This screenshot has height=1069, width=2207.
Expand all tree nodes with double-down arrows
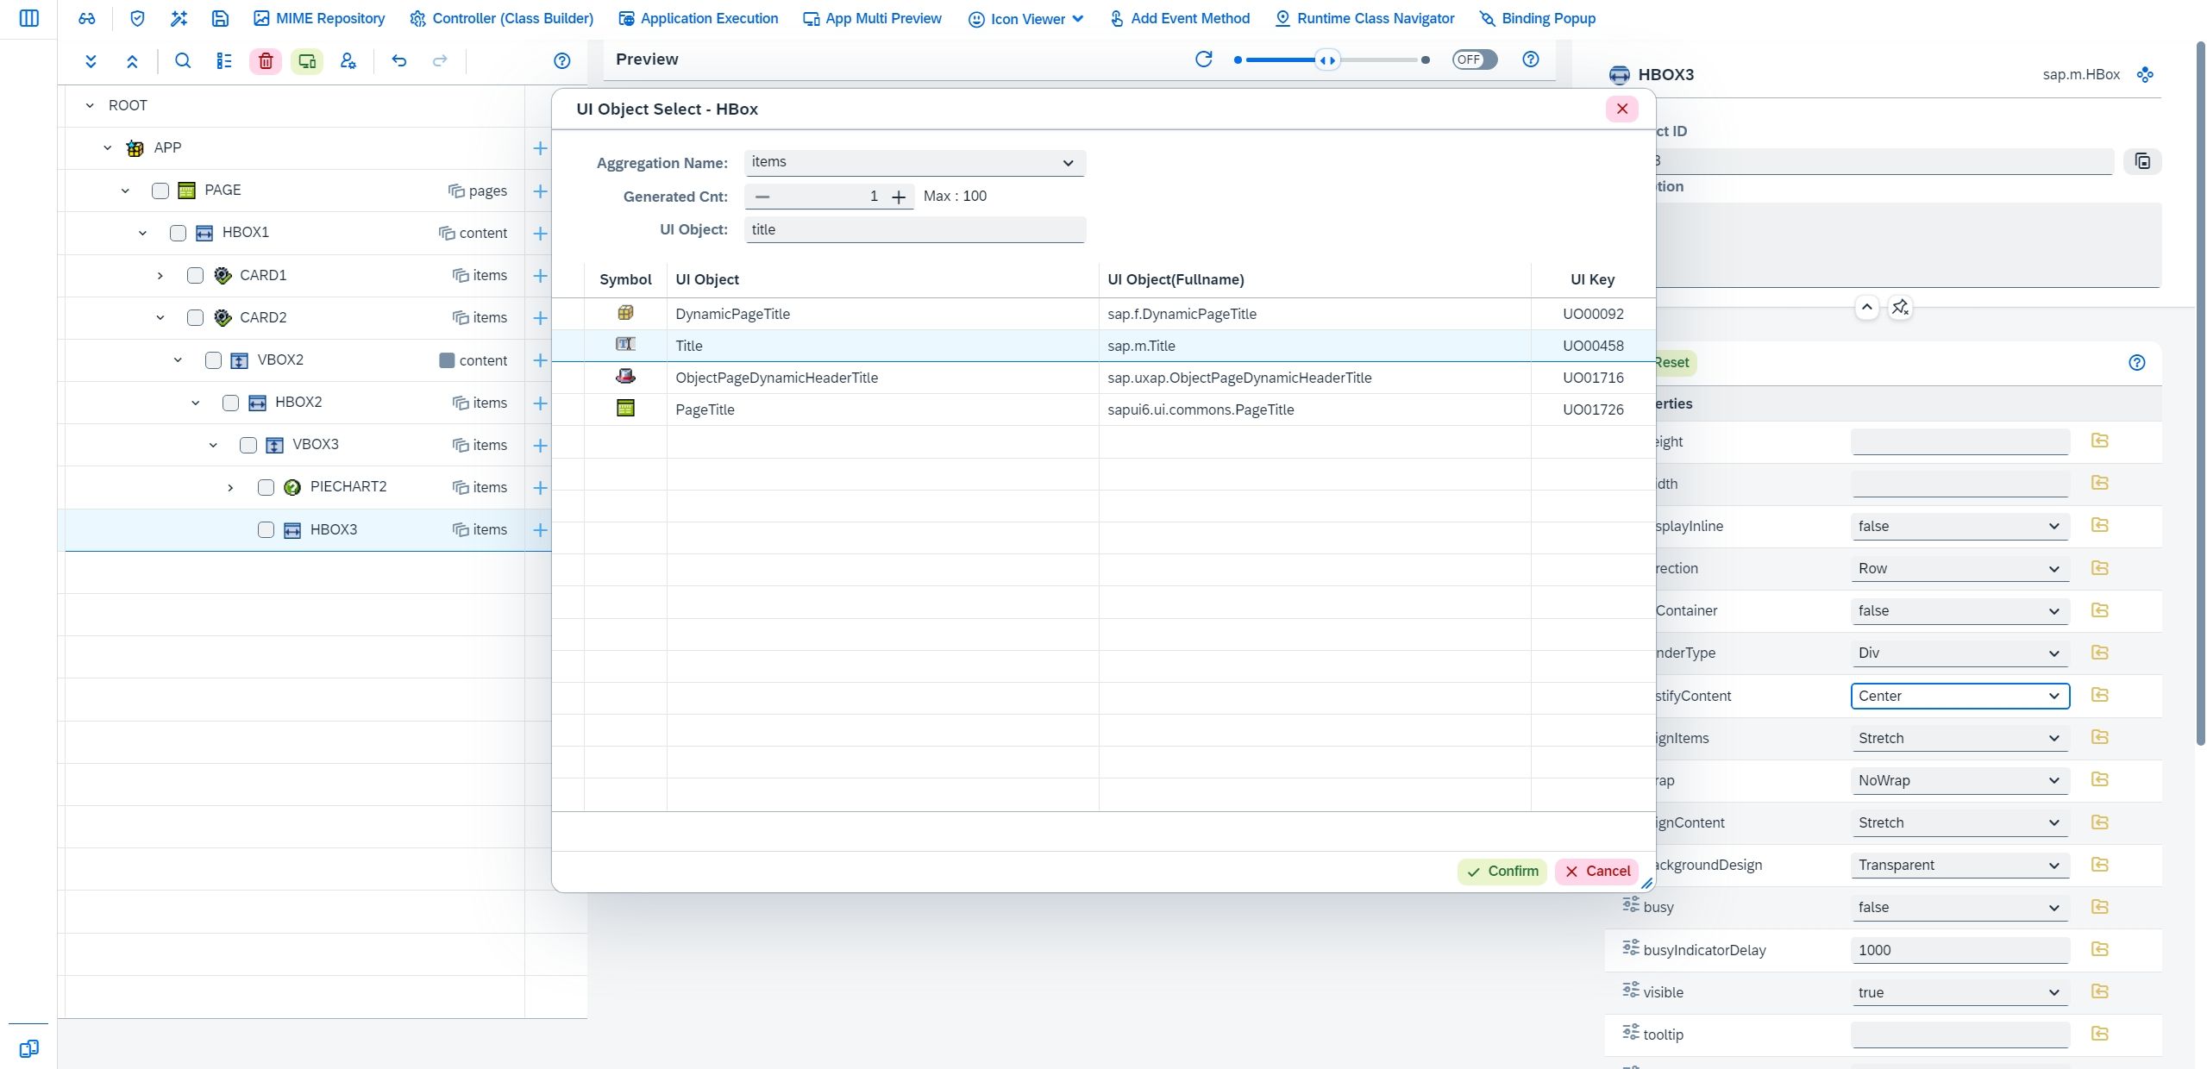(x=91, y=60)
